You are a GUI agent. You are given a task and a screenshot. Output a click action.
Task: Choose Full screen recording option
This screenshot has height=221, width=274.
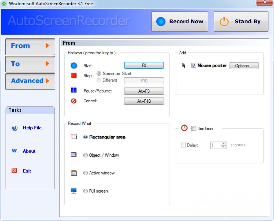tap(85, 191)
